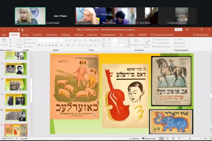Image resolution: width=212 pixels, height=141 pixels.
Task: Switch to the Рисование tab
Action: (37, 35)
